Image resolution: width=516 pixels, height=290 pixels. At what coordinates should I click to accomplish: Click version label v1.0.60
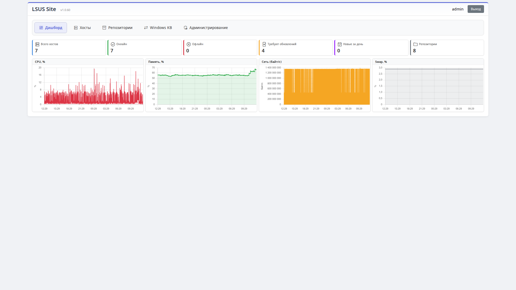coord(65,10)
